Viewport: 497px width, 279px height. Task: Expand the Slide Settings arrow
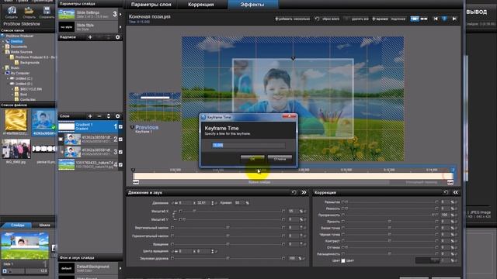point(120,14)
